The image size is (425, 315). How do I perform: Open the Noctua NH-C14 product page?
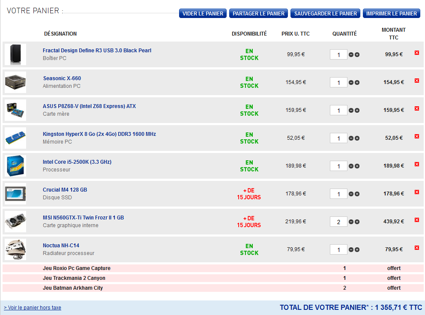tap(61, 246)
